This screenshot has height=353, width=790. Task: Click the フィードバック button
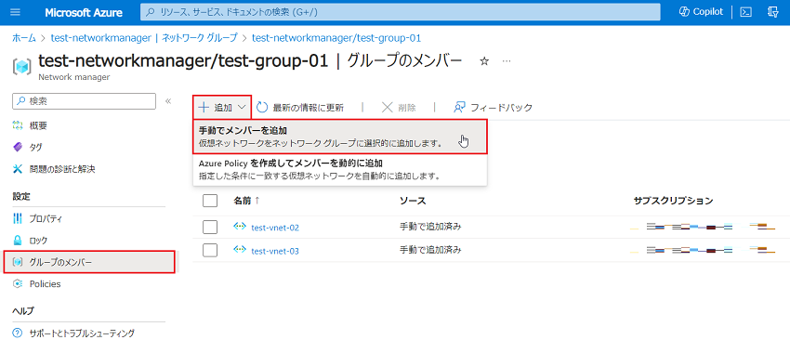coord(493,107)
